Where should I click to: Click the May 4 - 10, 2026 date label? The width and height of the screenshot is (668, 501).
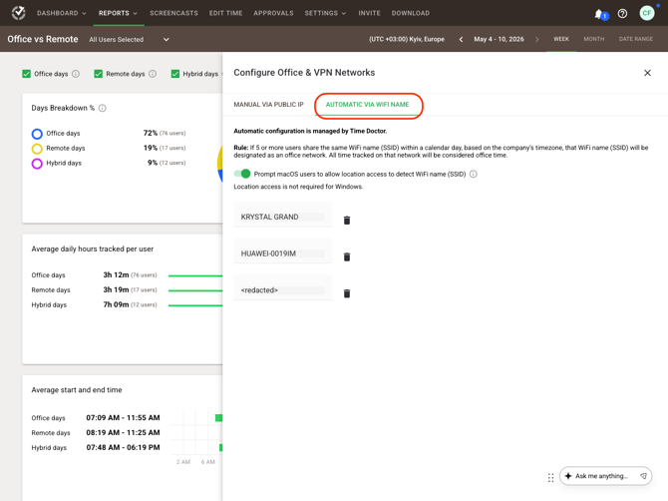[x=499, y=39]
